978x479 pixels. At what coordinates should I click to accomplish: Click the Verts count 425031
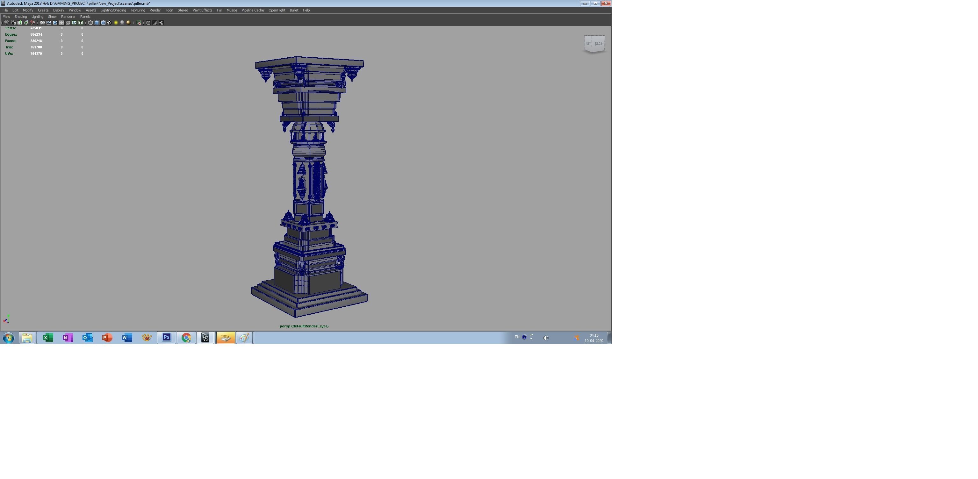(36, 28)
